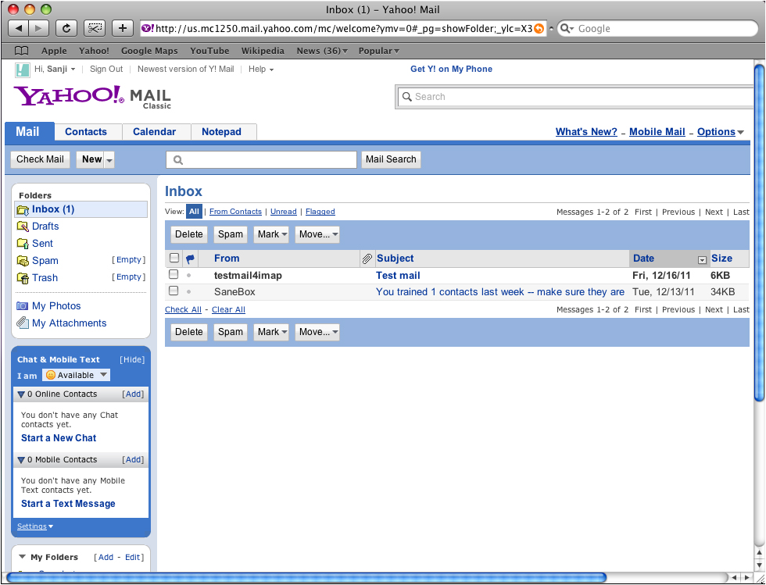This screenshot has width=766, height=585.
Task: Click the Check Mail button
Action: click(x=40, y=159)
